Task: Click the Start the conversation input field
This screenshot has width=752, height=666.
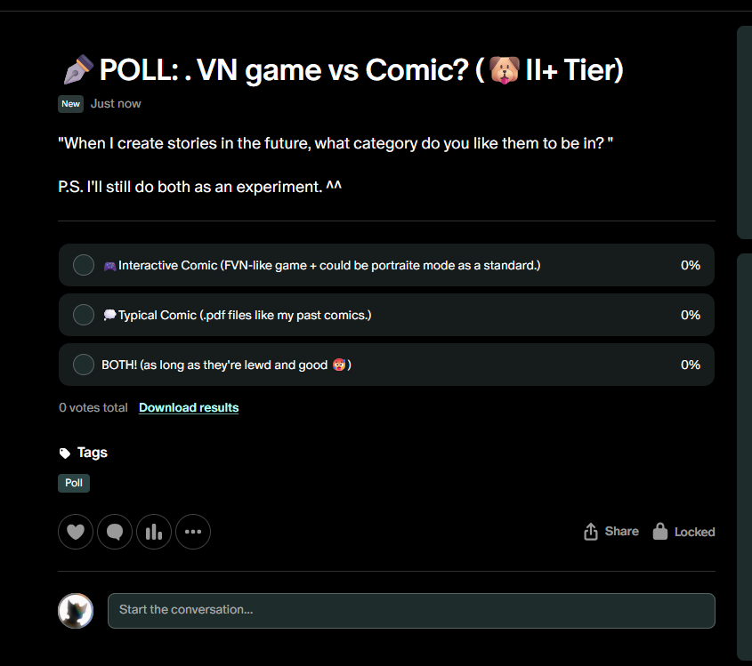Action: pyautogui.click(x=411, y=610)
